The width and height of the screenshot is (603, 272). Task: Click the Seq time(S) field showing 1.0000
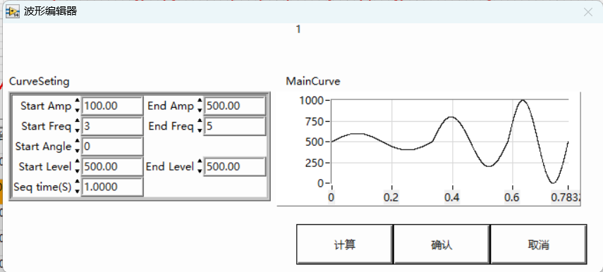[x=112, y=187]
